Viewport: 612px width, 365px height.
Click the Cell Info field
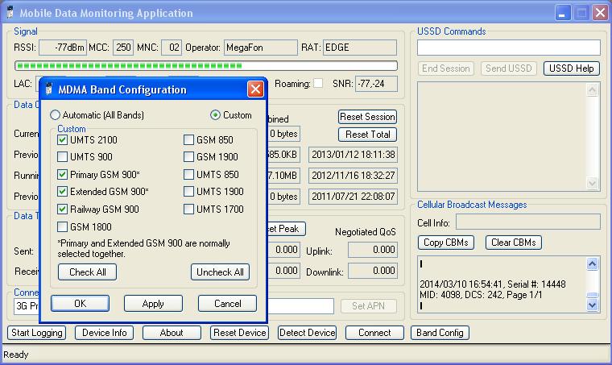tap(528, 222)
